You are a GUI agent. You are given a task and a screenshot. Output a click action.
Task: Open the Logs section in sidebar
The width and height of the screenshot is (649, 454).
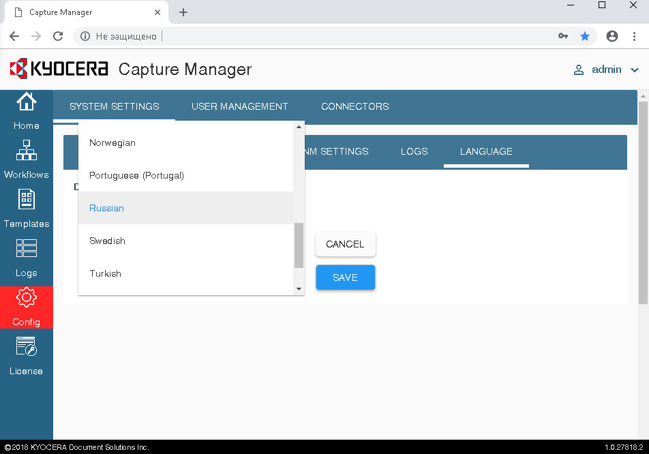pos(27,258)
